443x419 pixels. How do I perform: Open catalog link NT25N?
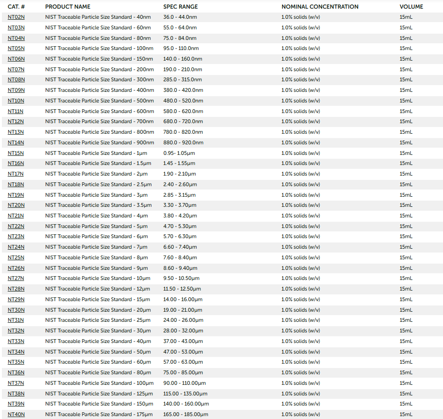coord(16,257)
